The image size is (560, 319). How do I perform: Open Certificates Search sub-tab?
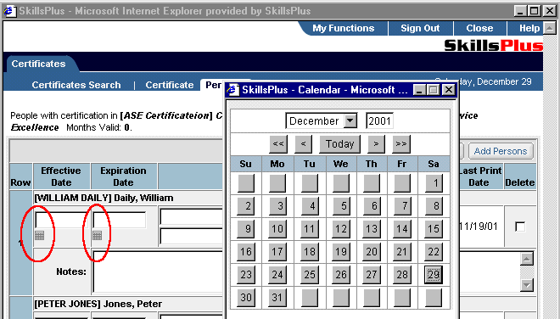coord(76,85)
